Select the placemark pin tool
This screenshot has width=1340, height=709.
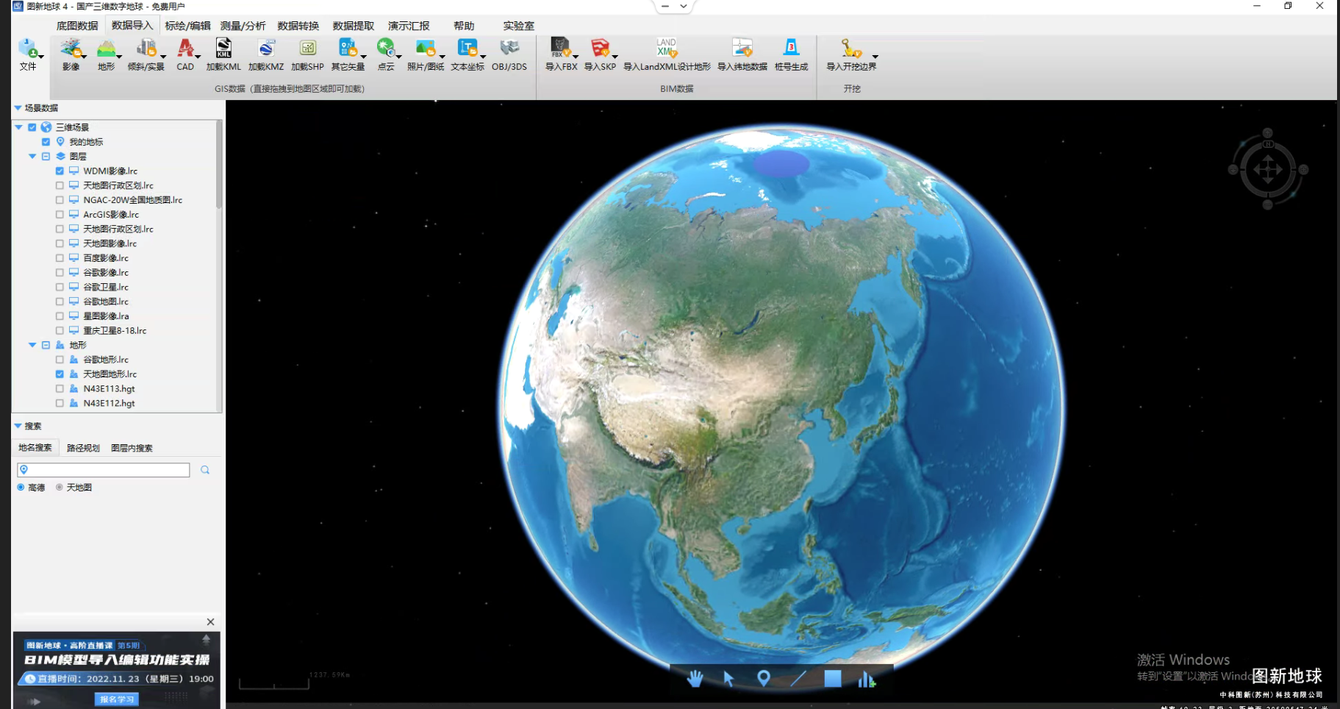764,678
